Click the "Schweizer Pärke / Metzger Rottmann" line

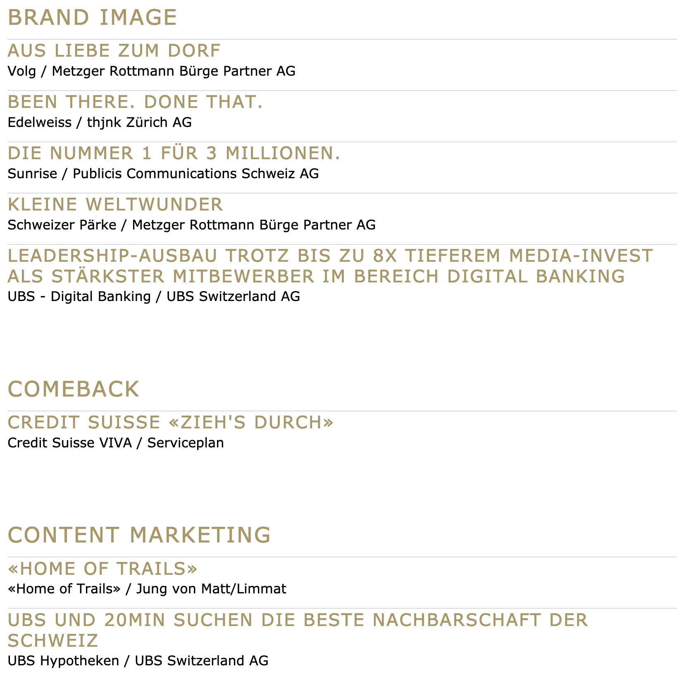tap(192, 225)
